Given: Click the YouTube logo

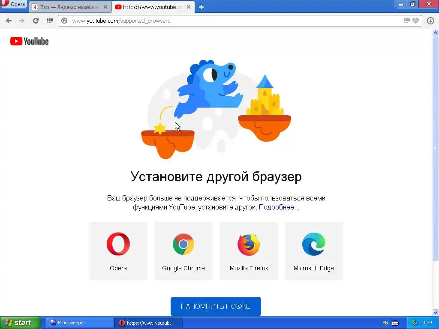Looking at the screenshot, I should 30,42.
